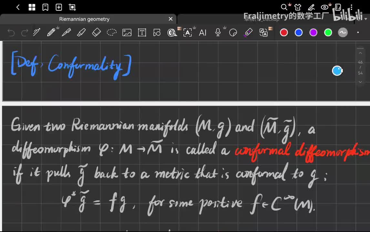Go to next page with down chevron

point(360,82)
